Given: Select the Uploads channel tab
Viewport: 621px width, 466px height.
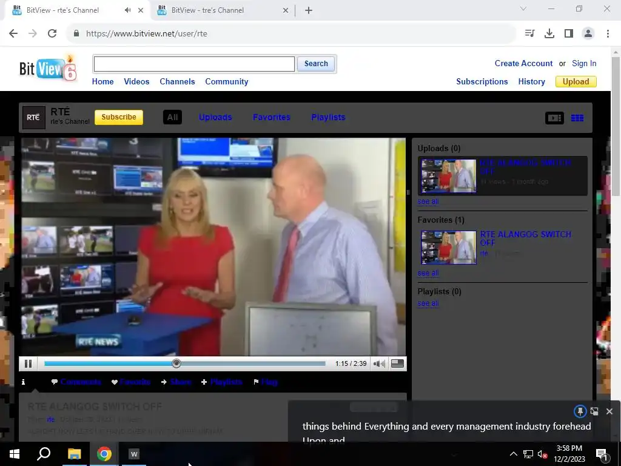Looking at the screenshot, I should click(215, 117).
